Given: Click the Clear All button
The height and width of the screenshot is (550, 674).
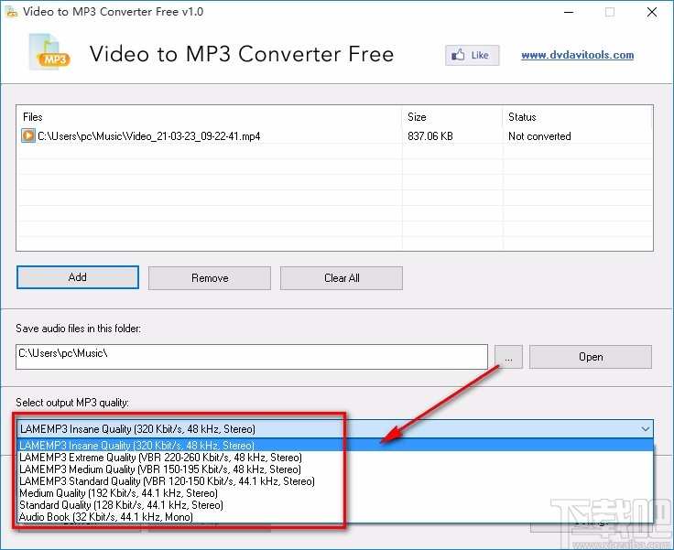Looking at the screenshot, I should coord(342,278).
